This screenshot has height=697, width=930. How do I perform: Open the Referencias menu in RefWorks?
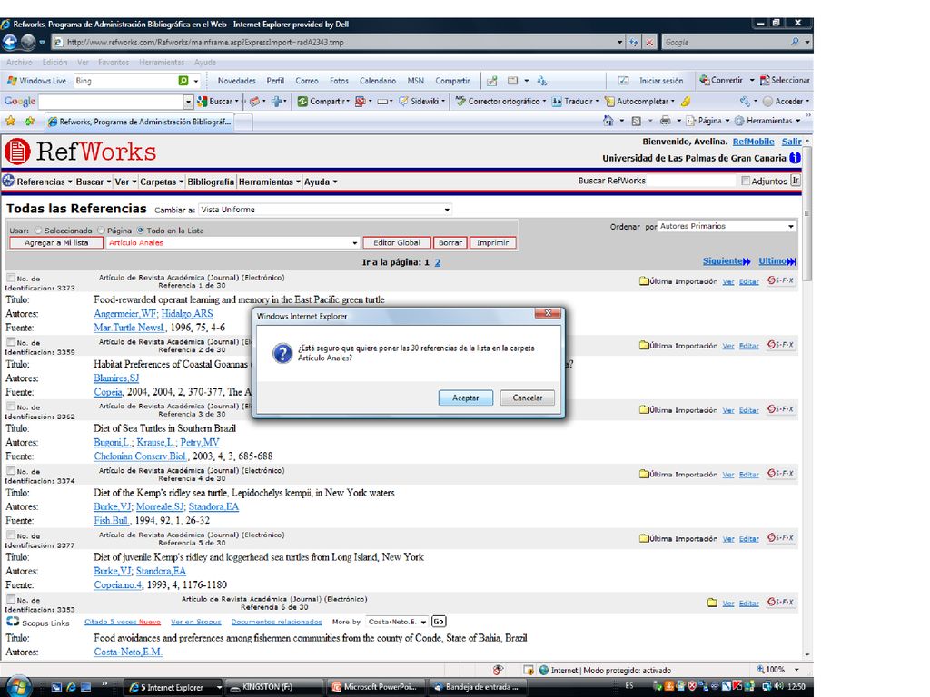[x=45, y=182]
